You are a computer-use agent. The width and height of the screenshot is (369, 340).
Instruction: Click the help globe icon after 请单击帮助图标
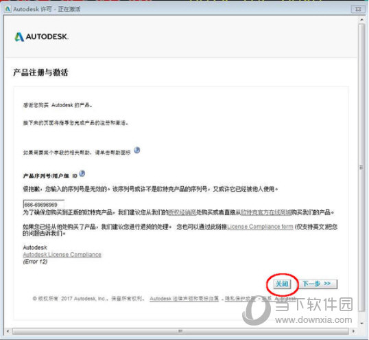coord(137,150)
